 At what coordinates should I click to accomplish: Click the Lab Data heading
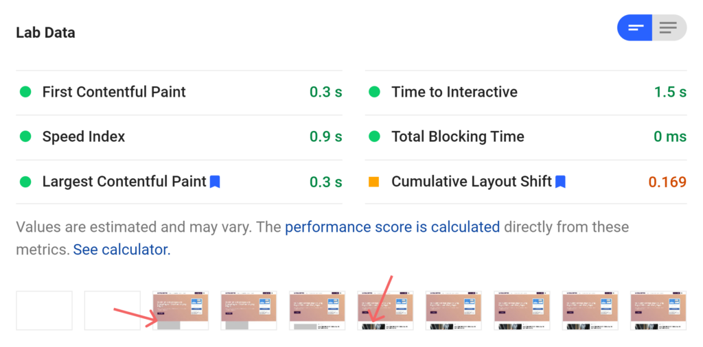45,33
